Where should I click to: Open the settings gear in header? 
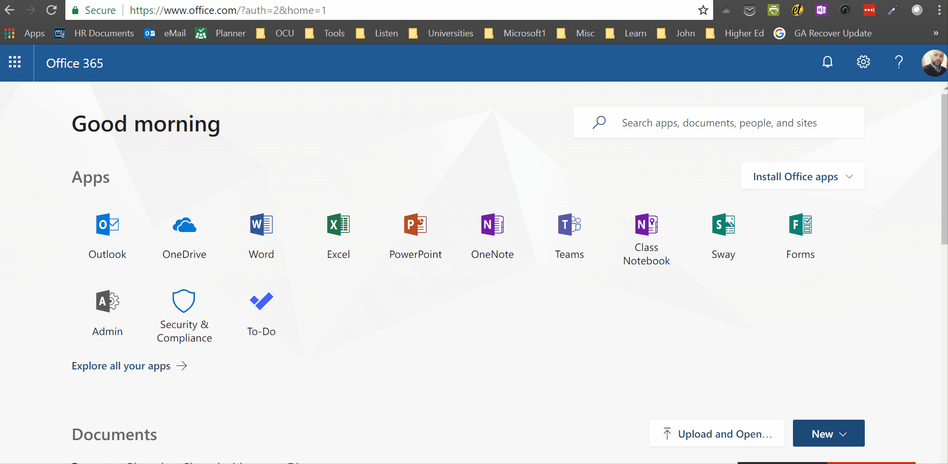coord(863,62)
